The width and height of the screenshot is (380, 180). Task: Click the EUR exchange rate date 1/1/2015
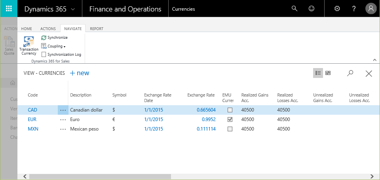(x=154, y=119)
